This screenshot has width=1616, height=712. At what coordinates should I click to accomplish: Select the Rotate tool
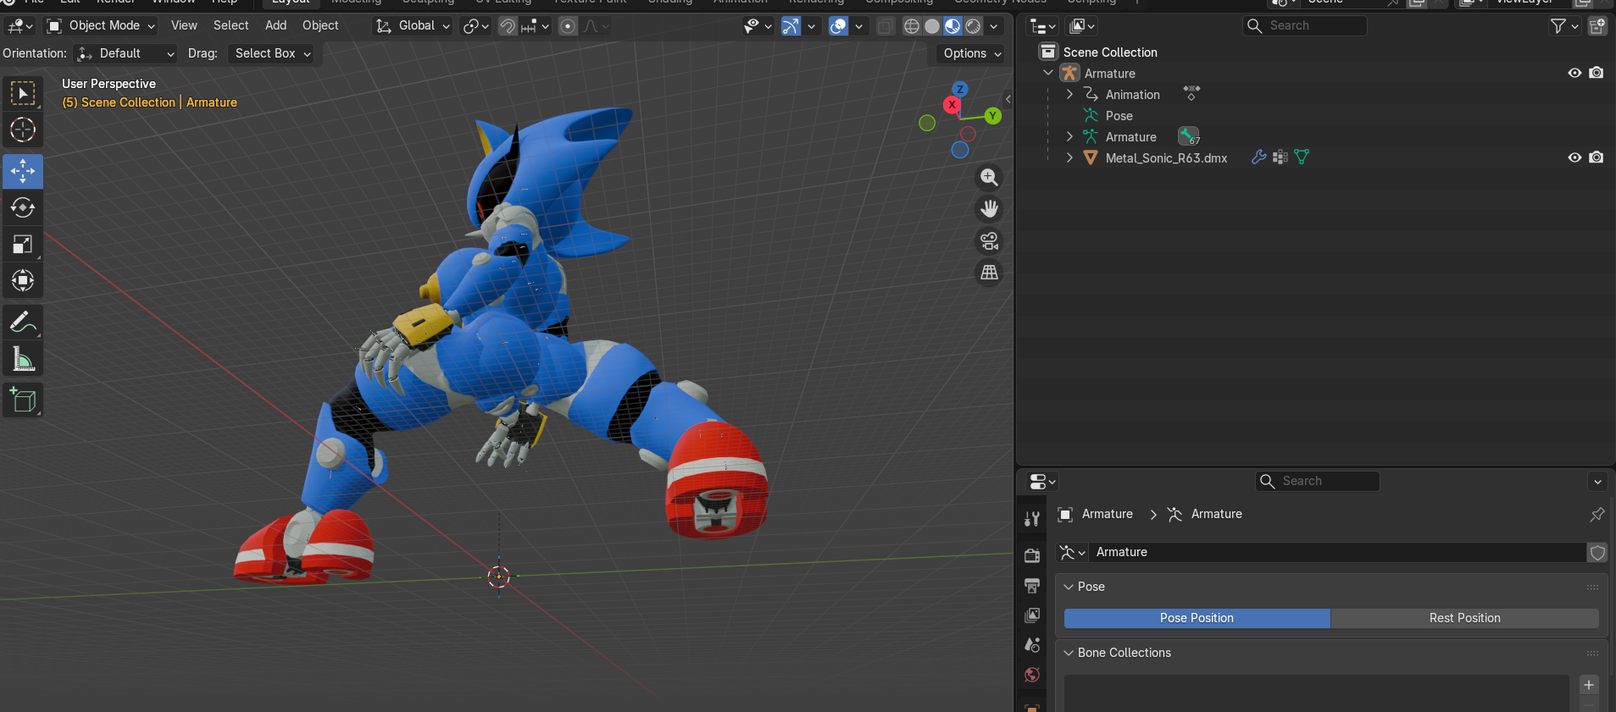[x=23, y=207]
